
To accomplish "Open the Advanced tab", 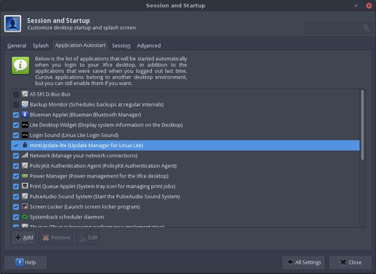I will [x=149, y=45].
